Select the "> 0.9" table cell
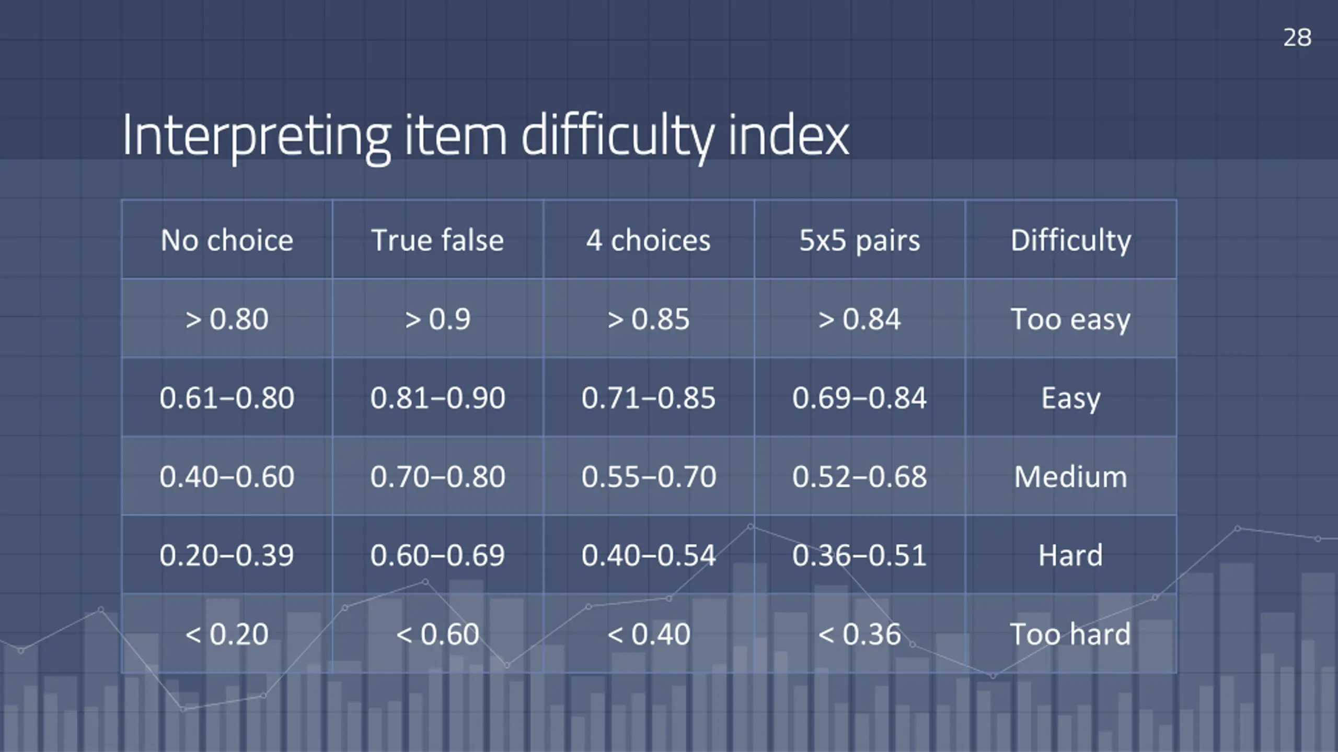 [x=437, y=319]
